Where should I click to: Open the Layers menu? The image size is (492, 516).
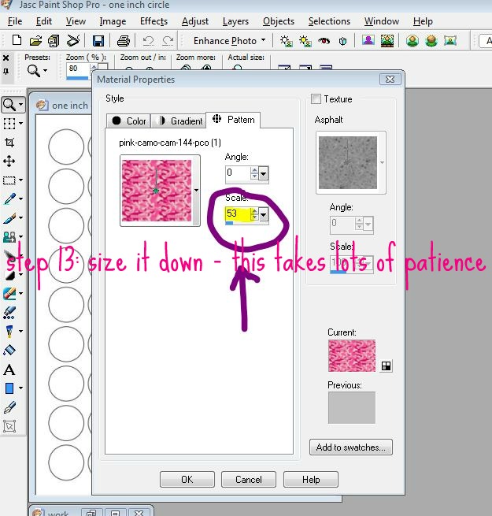235,21
